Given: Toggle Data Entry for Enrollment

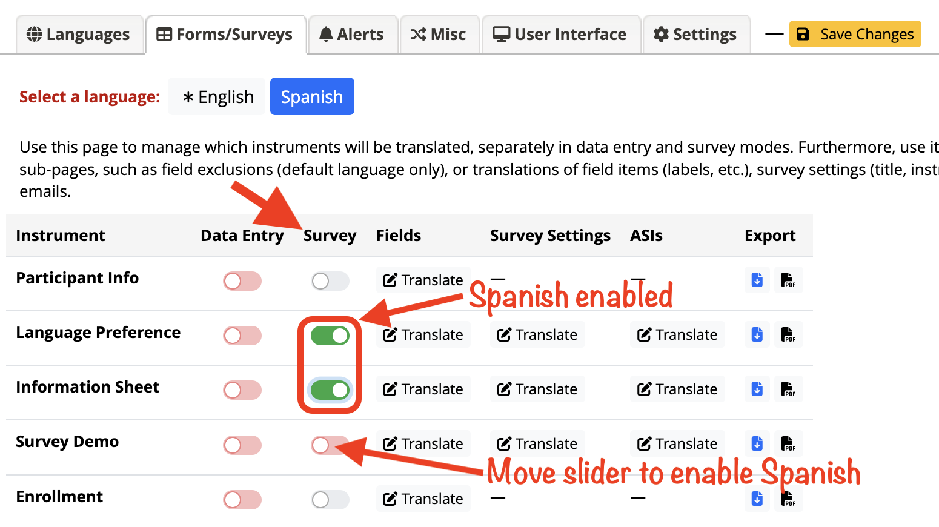Looking at the screenshot, I should 242,500.
